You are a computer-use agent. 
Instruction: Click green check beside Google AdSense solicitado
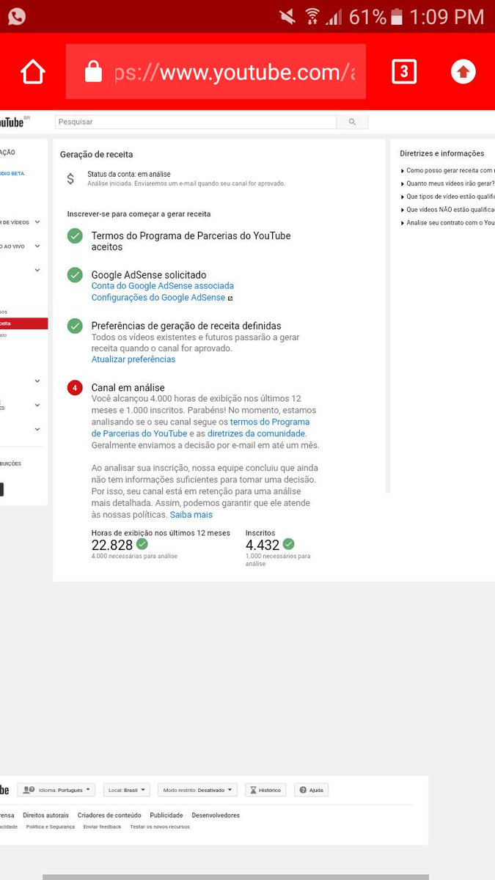click(x=75, y=275)
